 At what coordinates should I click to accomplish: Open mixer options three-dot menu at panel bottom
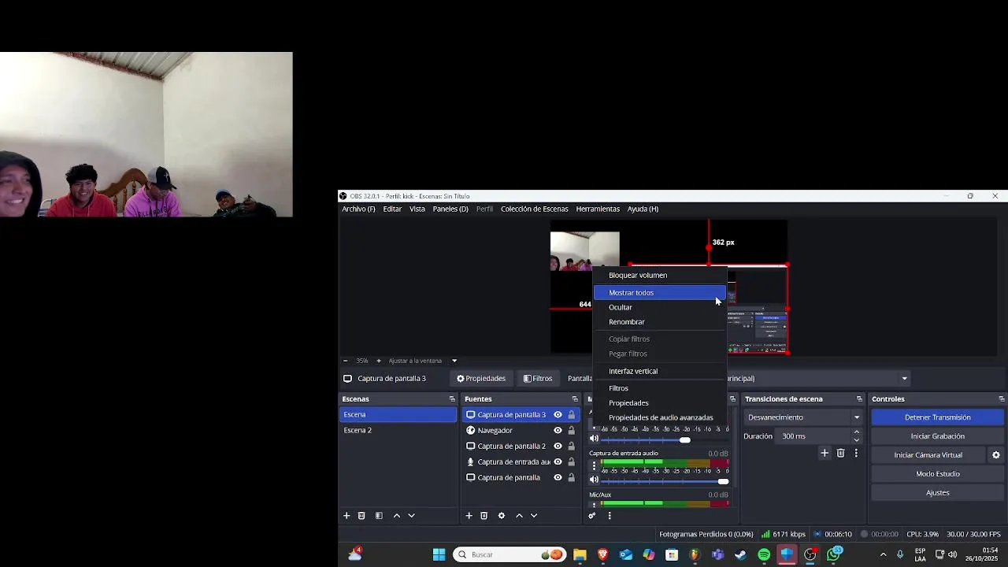click(x=609, y=516)
